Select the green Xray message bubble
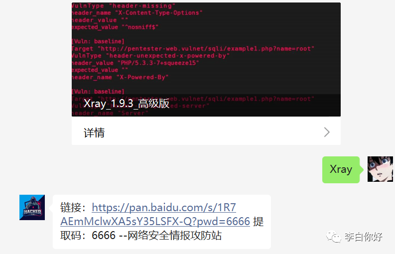This screenshot has height=254, width=395. pyautogui.click(x=341, y=169)
